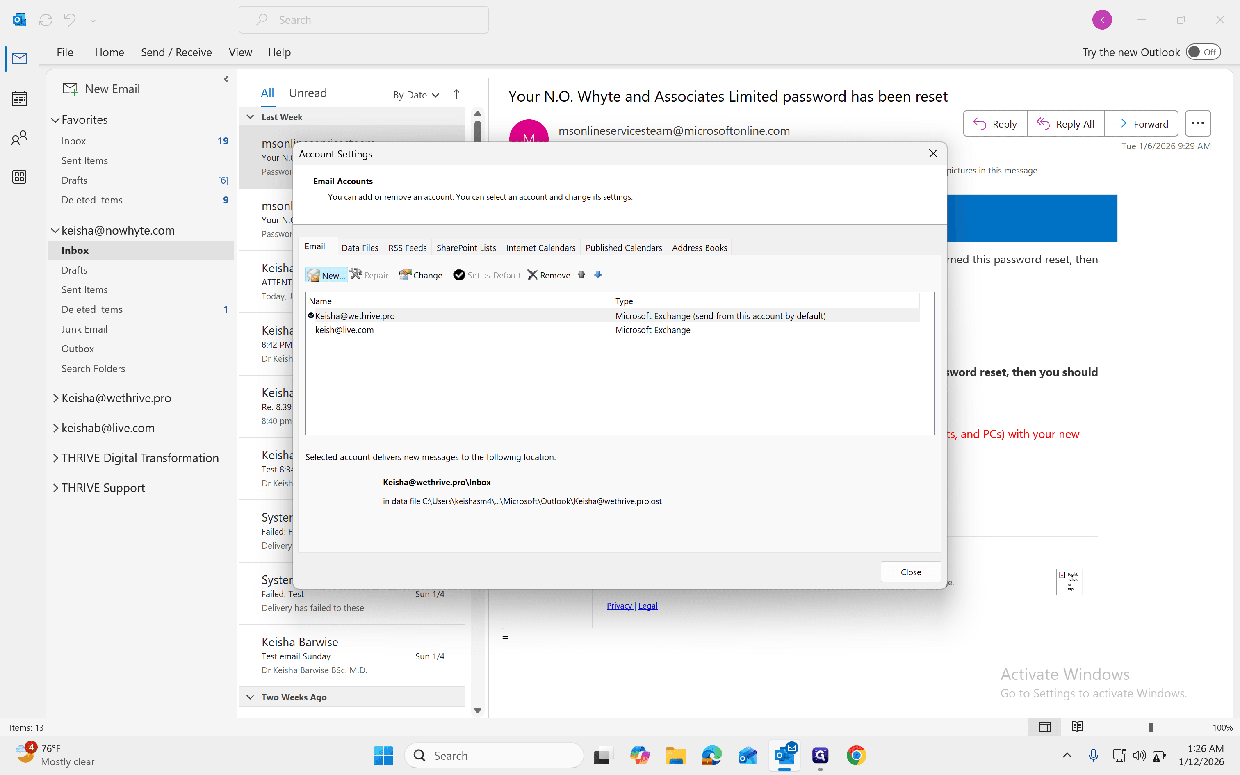
Task: Open the Calendar view in the Outlook sidebar
Action: [19, 98]
